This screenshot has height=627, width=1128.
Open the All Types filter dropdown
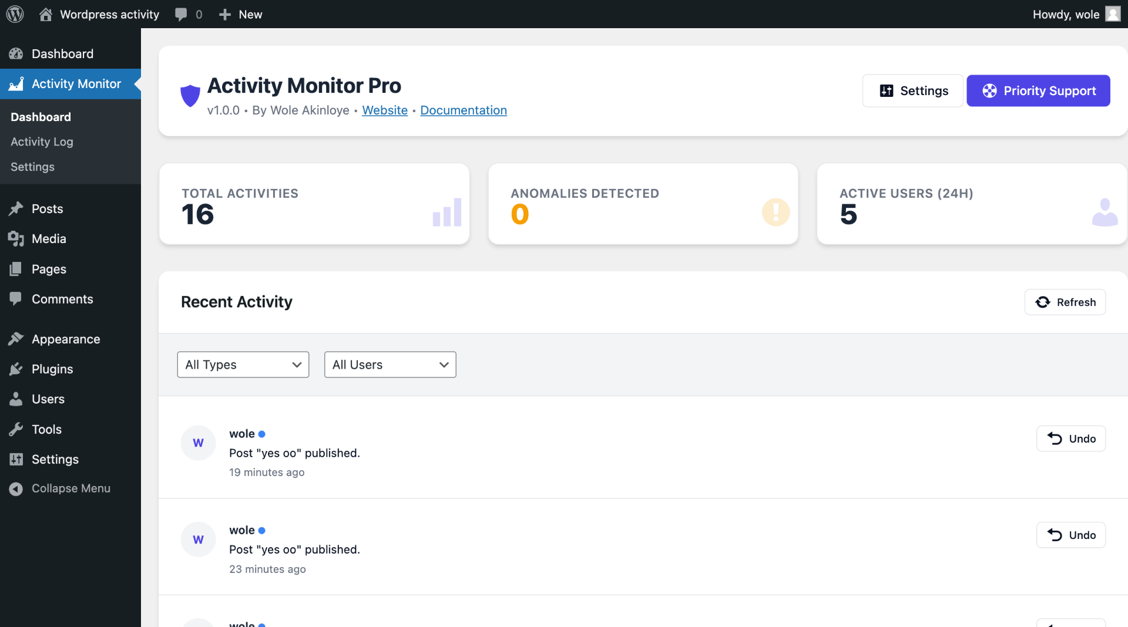pyautogui.click(x=243, y=365)
